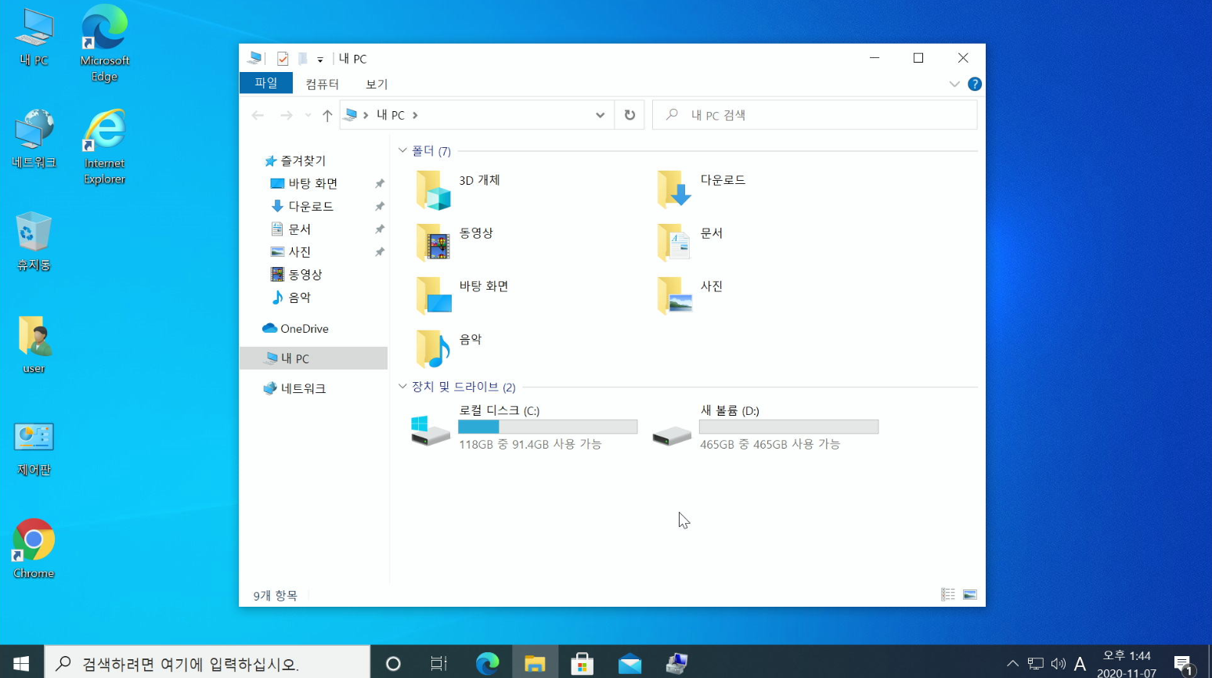Click 내 PC in the address bar
Viewport: 1212px width, 678px height.
tap(391, 115)
